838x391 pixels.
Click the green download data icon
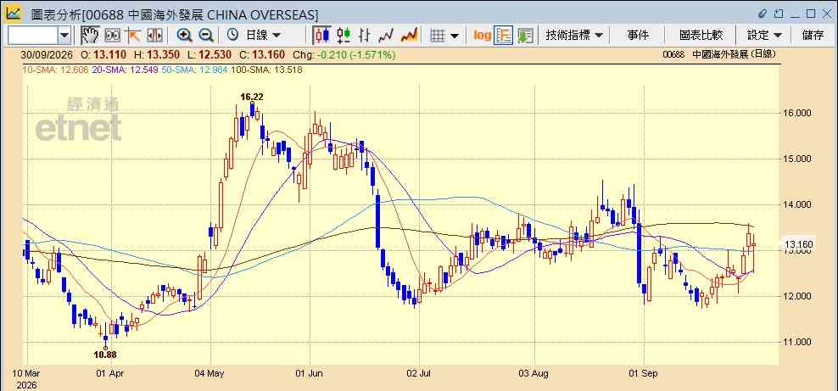tap(525, 36)
